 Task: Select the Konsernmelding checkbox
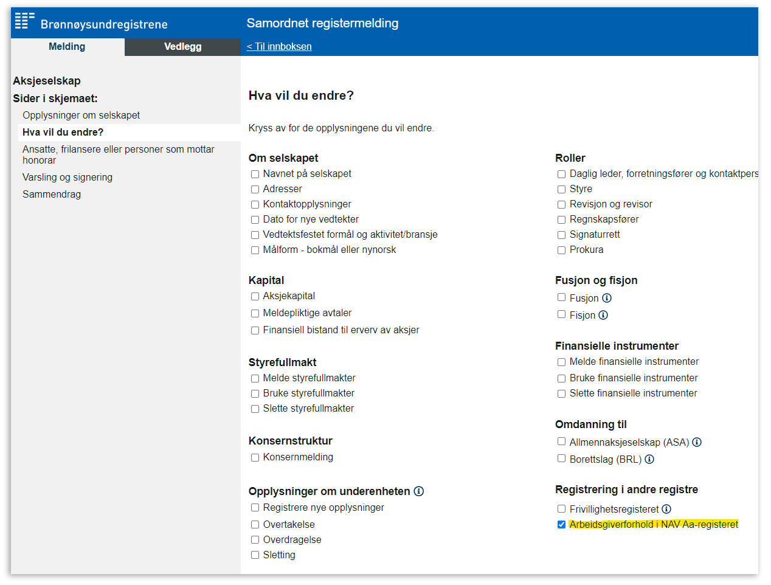[x=255, y=458]
